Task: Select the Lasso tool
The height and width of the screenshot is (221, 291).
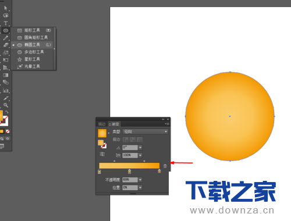Action: [6, 16]
